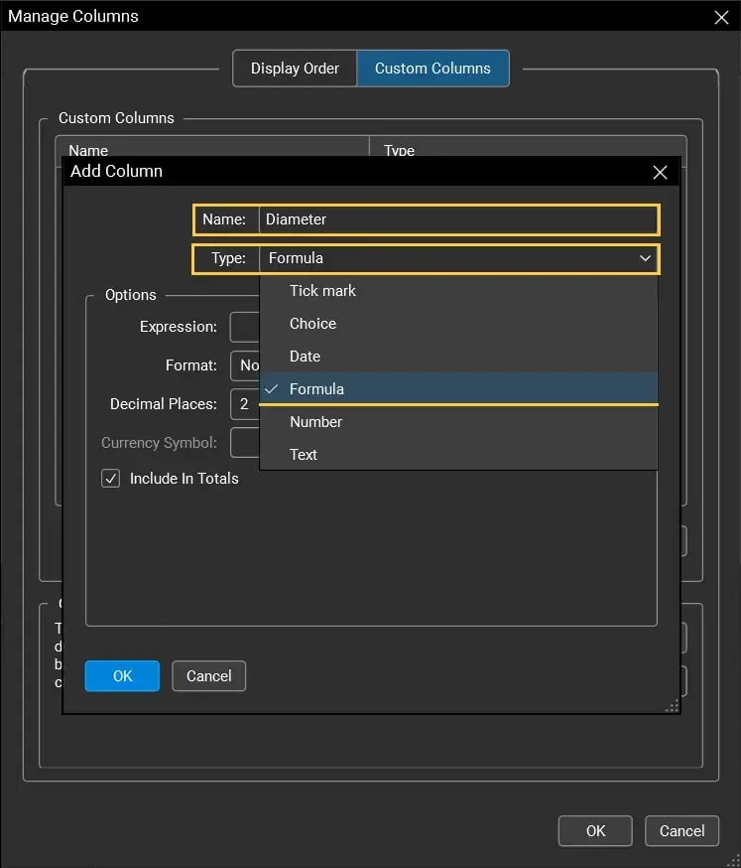Click Cancel in Manage Columns
The image size is (741, 868).
click(x=681, y=830)
